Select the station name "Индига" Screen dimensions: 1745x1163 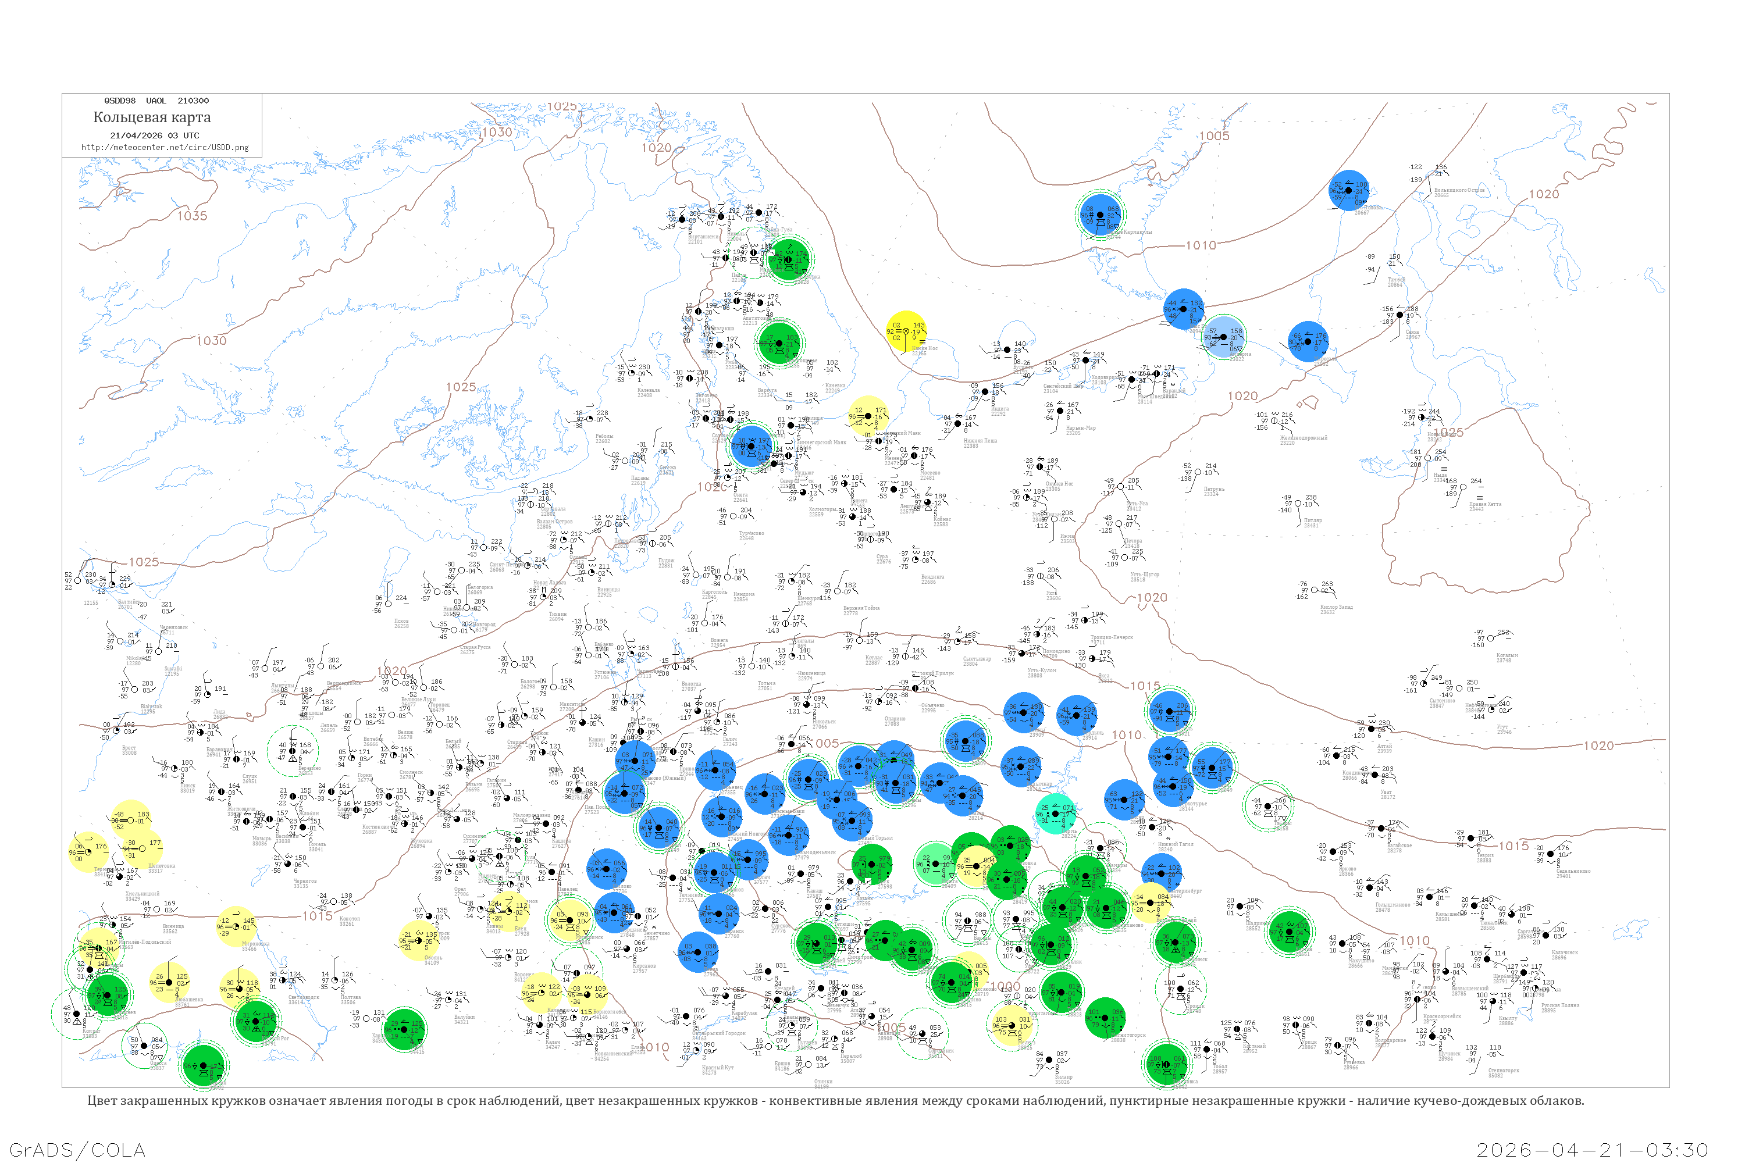click(x=999, y=408)
